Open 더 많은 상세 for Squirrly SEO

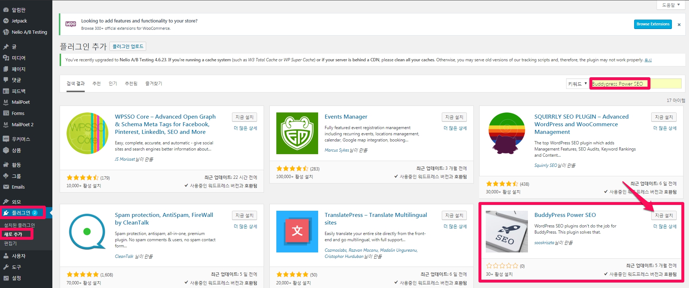click(665, 128)
